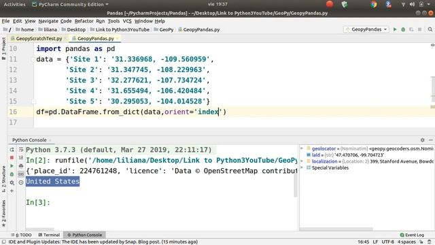Viewport: 435px width, 245px height.
Task: Open the TODO tool window
Action: [x=22, y=235]
